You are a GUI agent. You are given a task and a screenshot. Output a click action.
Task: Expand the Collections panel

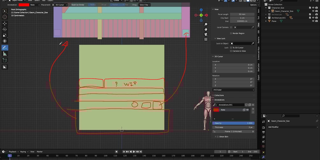click(x=213, y=95)
